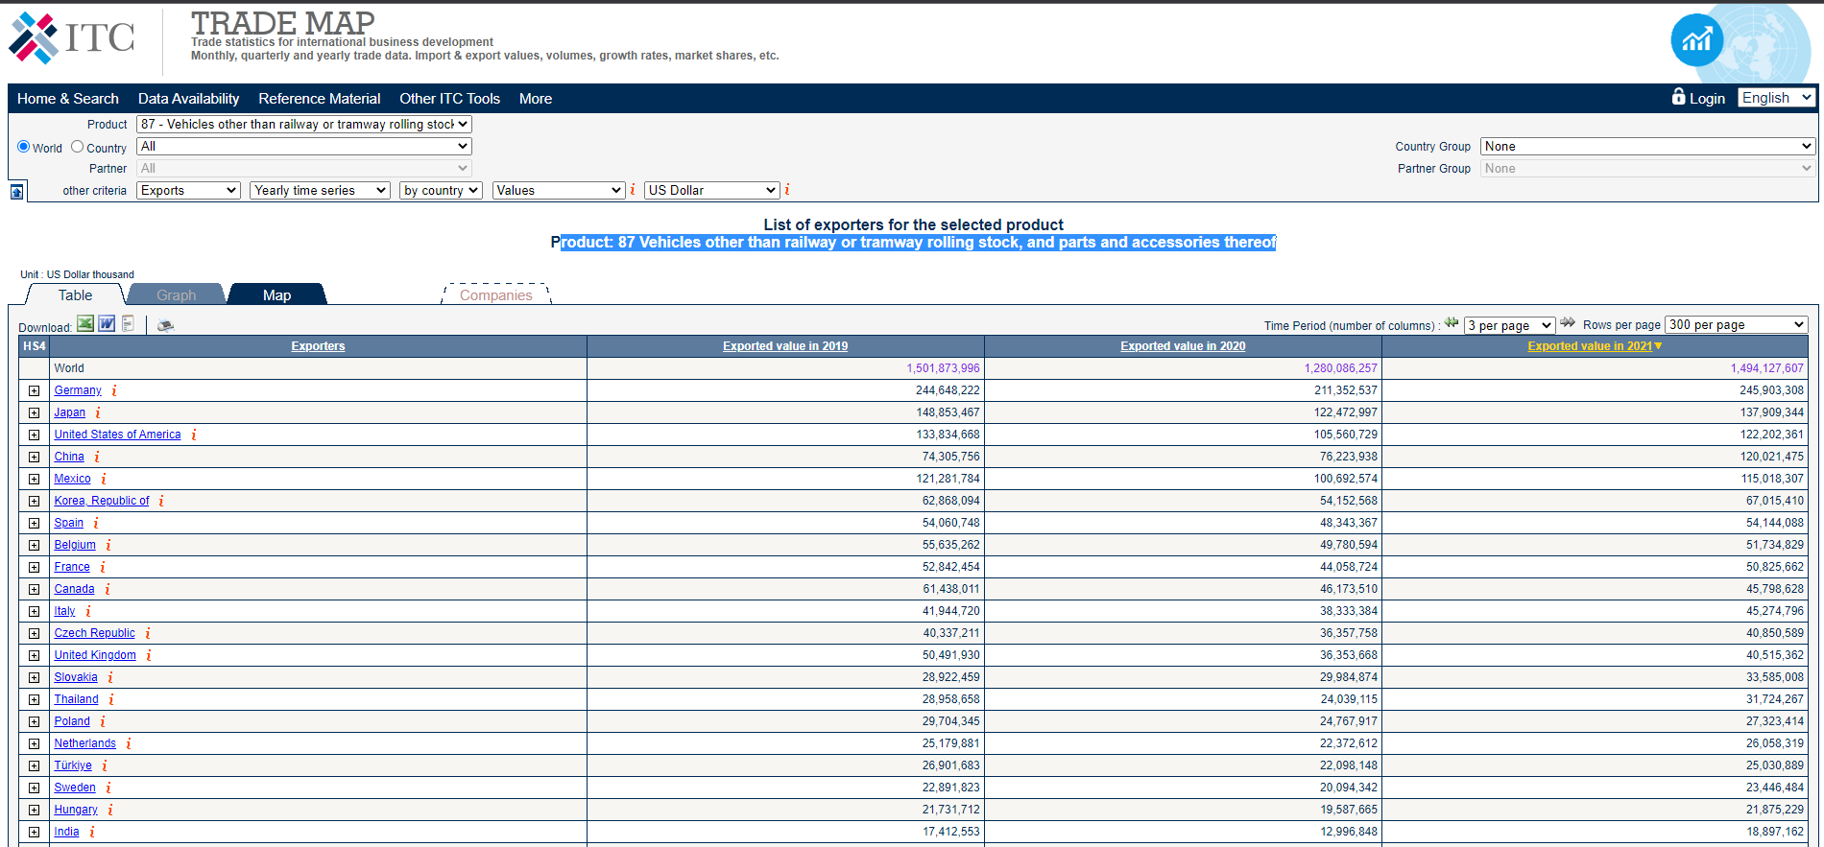This screenshot has width=1824, height=847.
Task: Open info icon for Japan
Action: point(98,412)
